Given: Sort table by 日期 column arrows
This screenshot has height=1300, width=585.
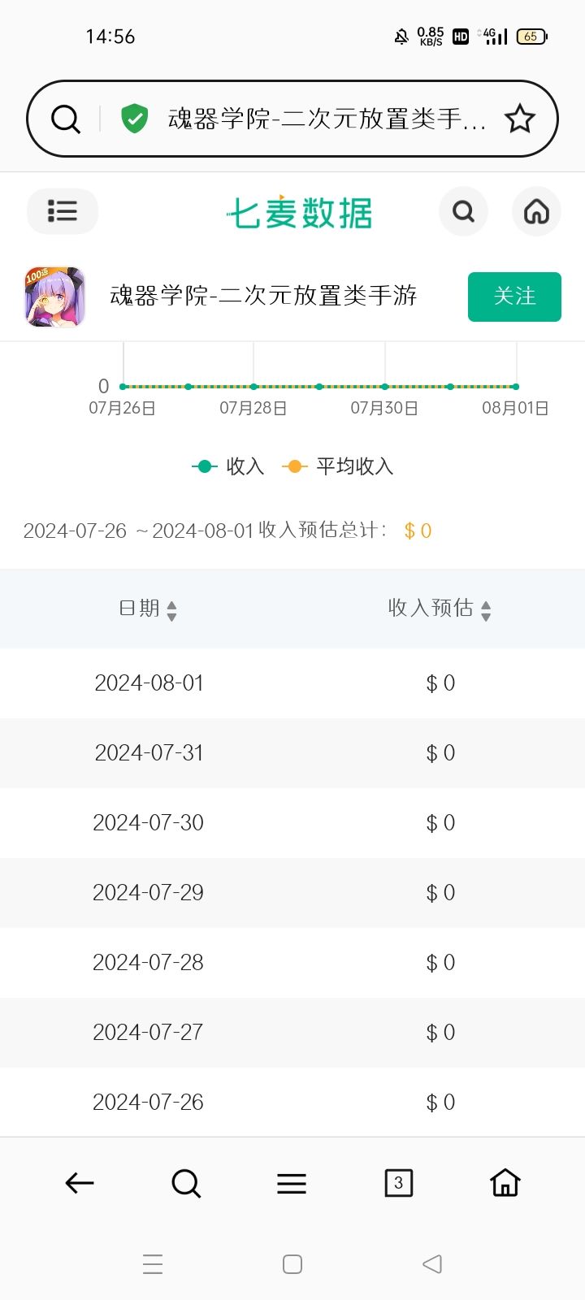Looking at the screenshot, I should (x=171, y=611).
